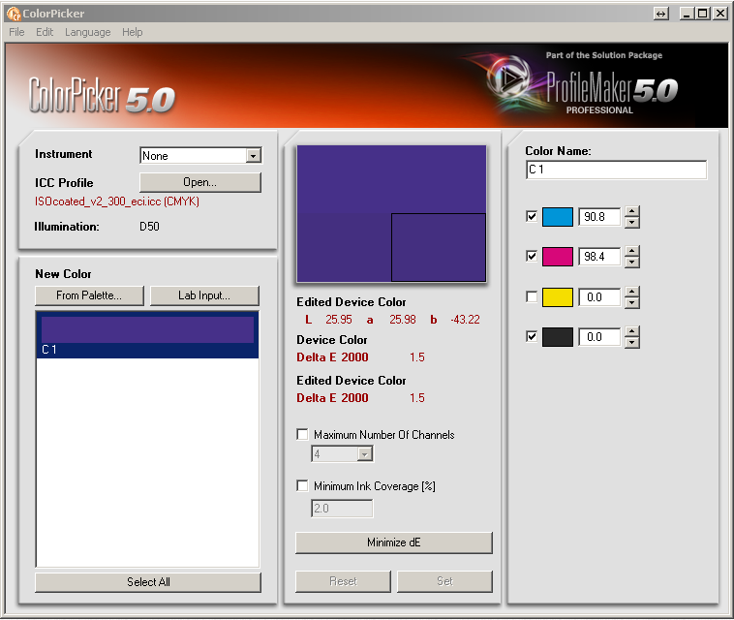The image size is (734, 620).
Task: Uncheck the black channel checkbox
Action: (x=532, y=337)
